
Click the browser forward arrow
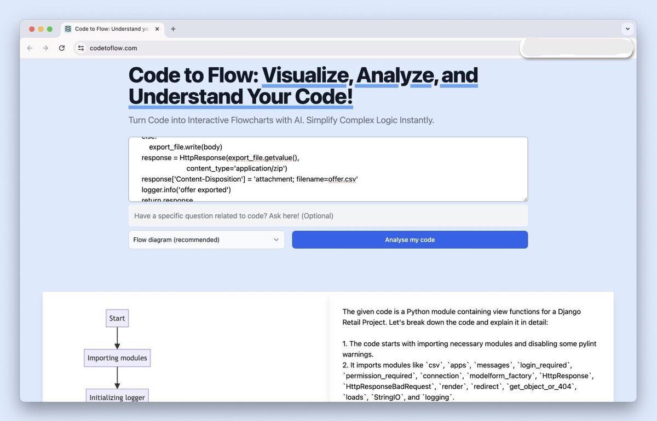click(x=45, y=48)
